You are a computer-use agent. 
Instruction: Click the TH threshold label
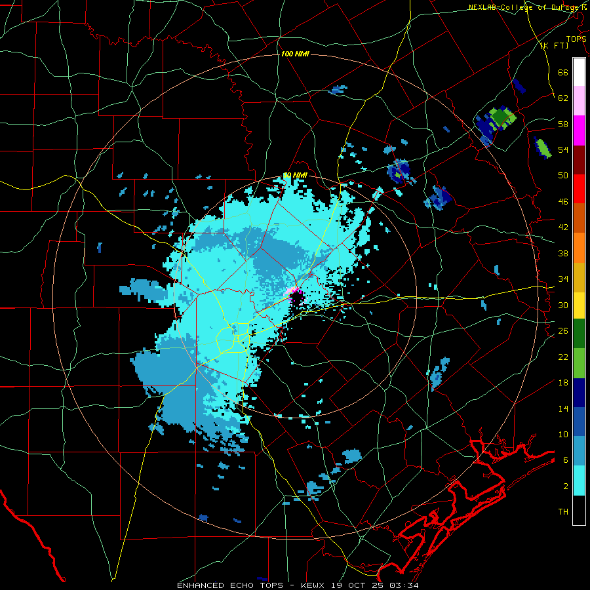point(563,512)
